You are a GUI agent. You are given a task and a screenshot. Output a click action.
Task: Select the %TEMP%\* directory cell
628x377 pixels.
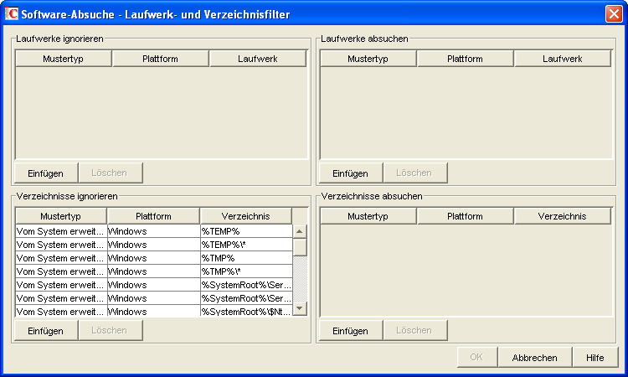[246, 245]
